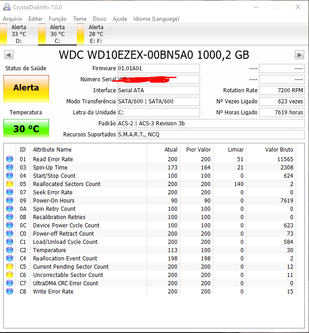This screenshot has width=309, height=333.
Task: Click the CrystalDiskInfo app icon in title bar
Action: click(x=7, y=7)
